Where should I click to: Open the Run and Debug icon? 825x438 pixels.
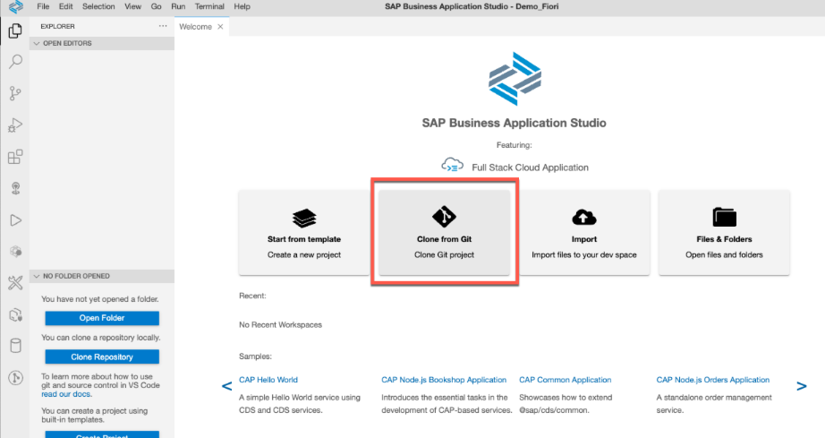click(15, 125)
